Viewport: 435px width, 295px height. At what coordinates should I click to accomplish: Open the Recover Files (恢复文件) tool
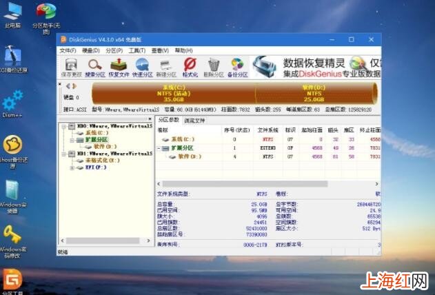click(119, 68)
